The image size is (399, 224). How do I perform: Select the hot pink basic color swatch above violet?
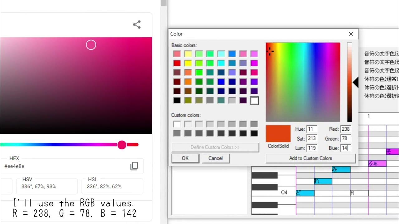(x=254, y=72)
